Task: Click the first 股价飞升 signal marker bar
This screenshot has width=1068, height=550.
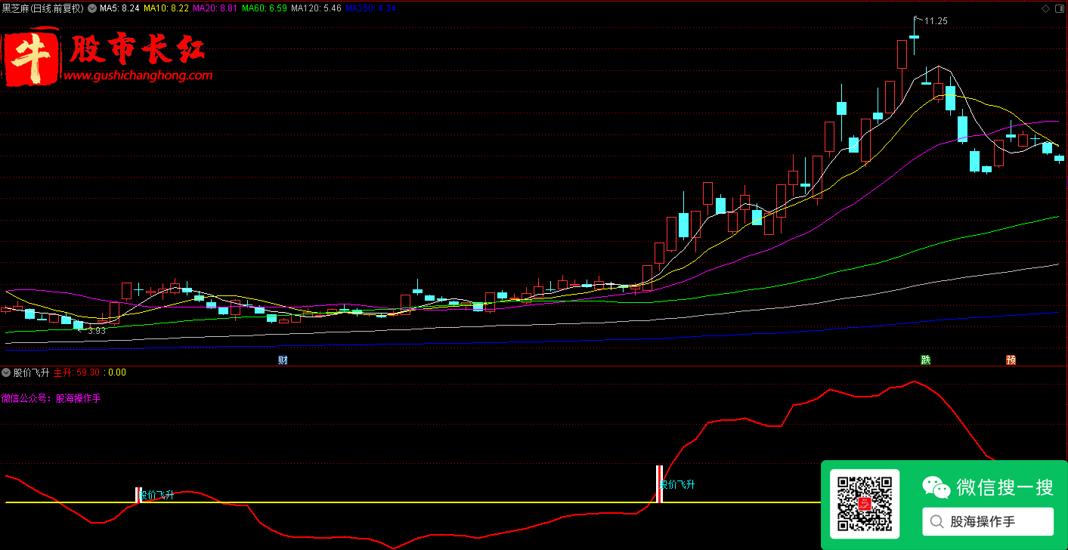Action: (138, 495)
